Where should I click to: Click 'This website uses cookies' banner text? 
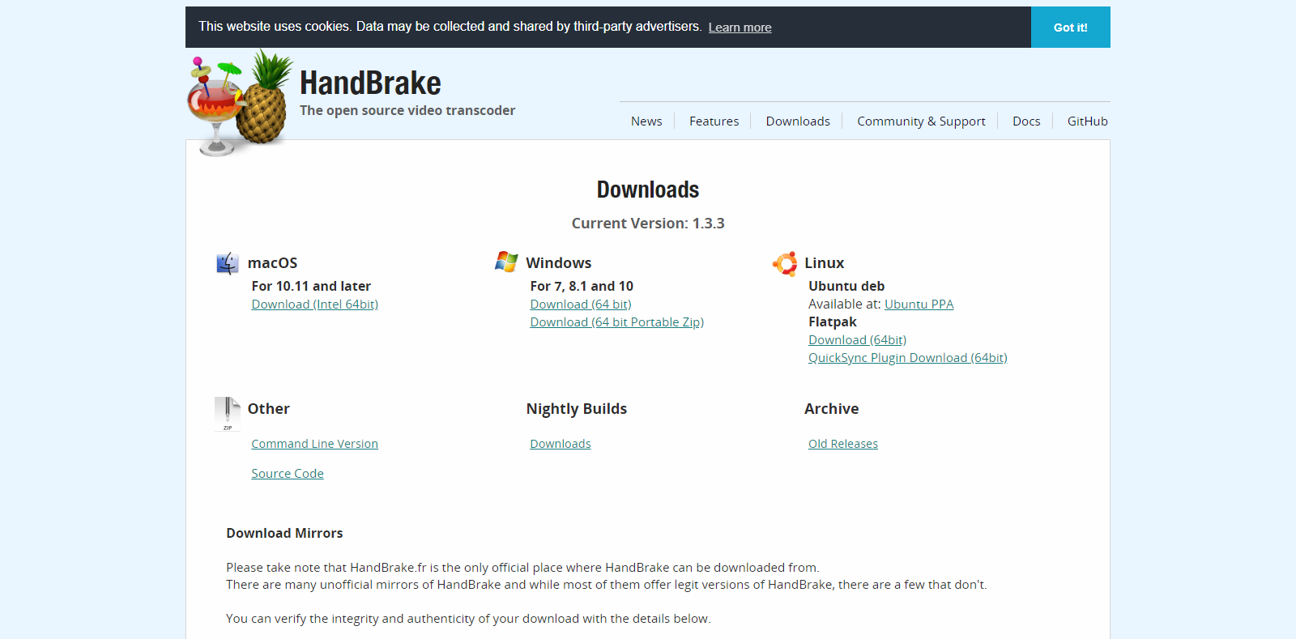(450, 27)
